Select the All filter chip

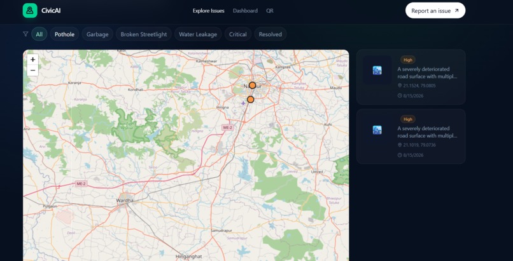tap(39, 34)
